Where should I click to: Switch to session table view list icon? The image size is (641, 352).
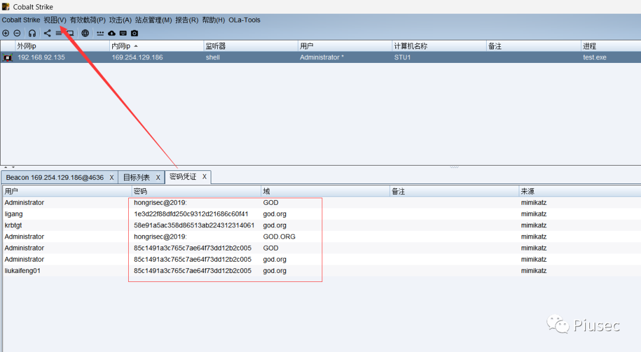tap(59, 33)
